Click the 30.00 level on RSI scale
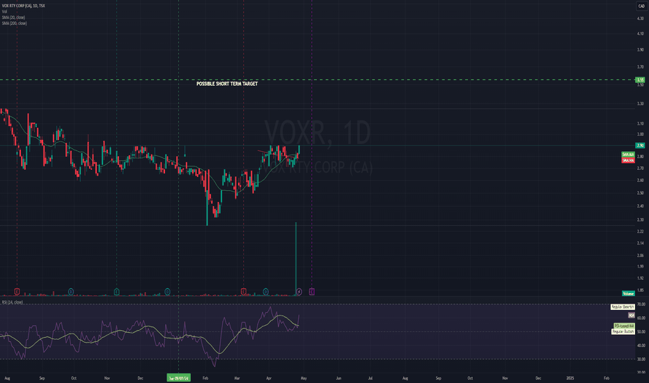Viewport: 649px width, 383px height. click(x=641, y=359)
